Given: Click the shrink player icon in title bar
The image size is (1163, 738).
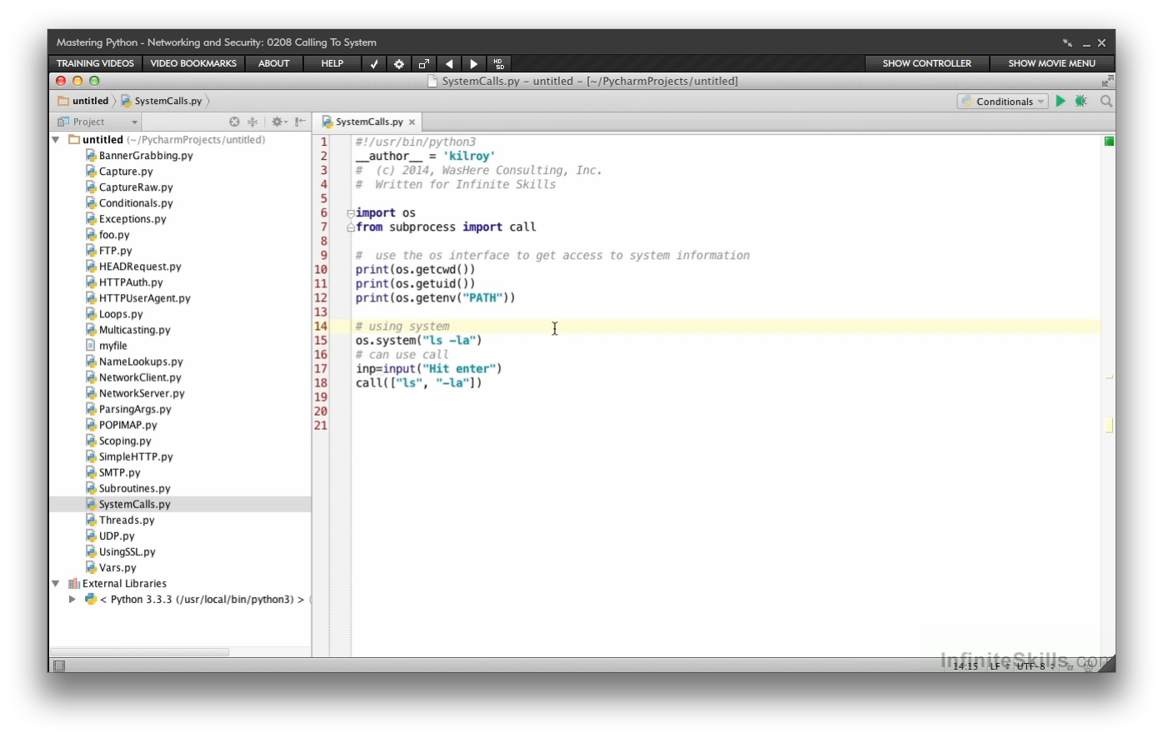Looking at the screenshot, I should point(1067,42).
